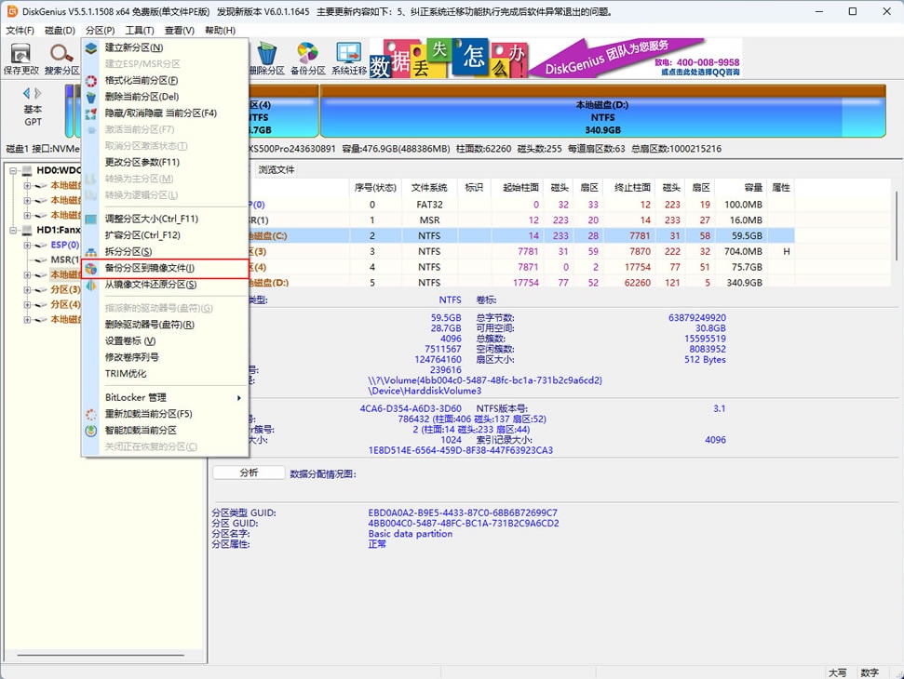
Task: Click the 分析 (Analyze) button
Action: (x=249, y=473)
